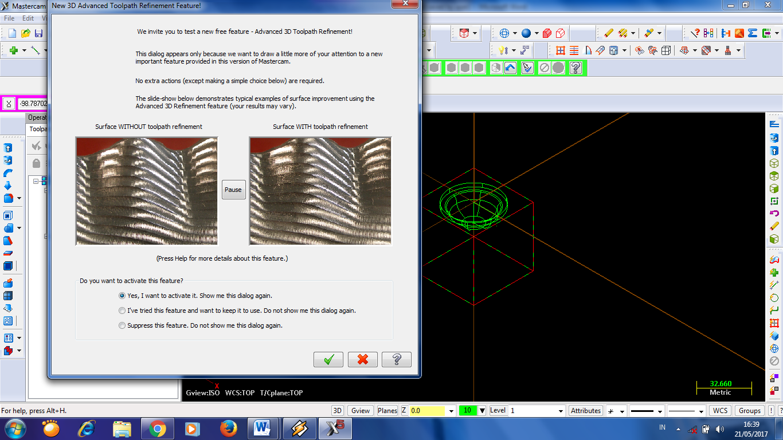Click the X coordinate value field
The image size is (783, 440).
point(33,104)
